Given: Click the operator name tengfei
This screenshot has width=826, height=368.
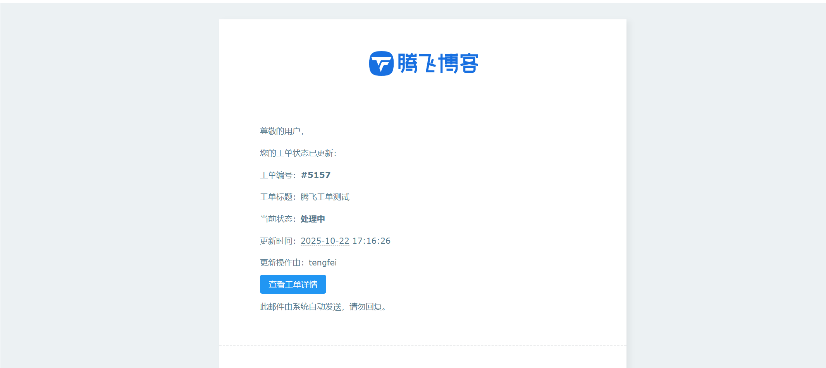Looking at the screenshot, I should (323, 262).
